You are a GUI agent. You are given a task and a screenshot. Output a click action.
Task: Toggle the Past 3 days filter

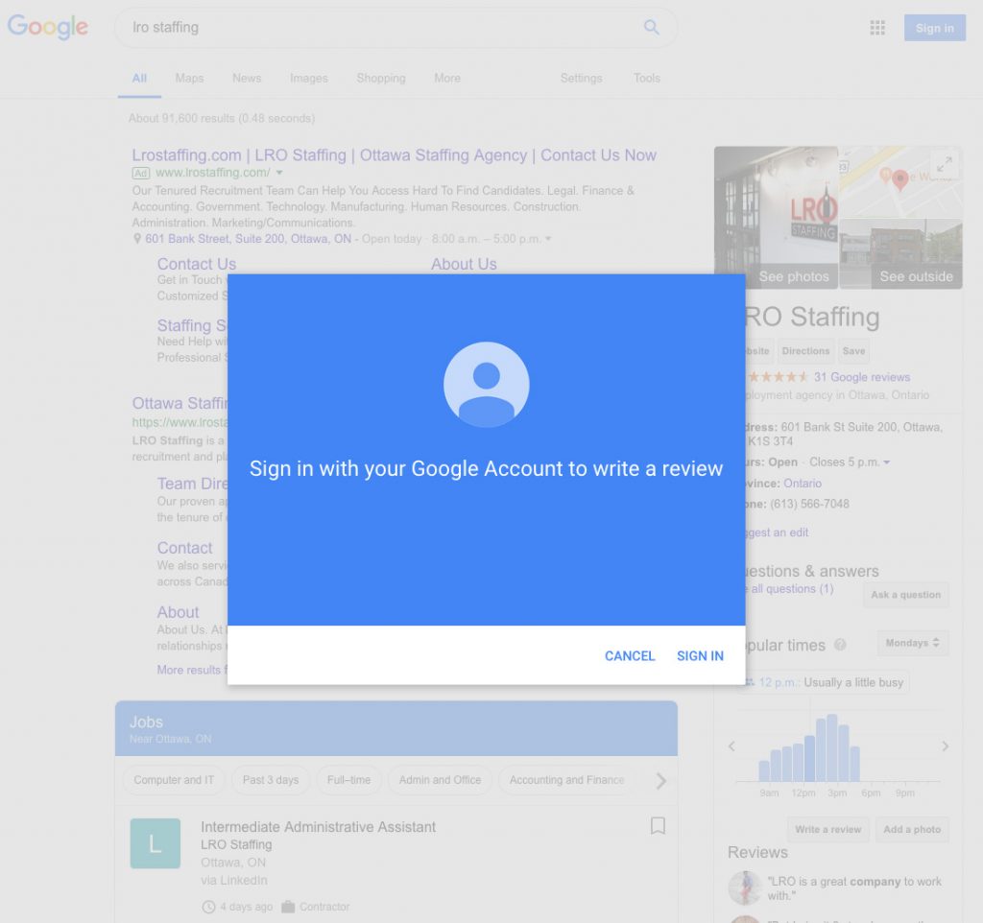(x=270, y=780)
